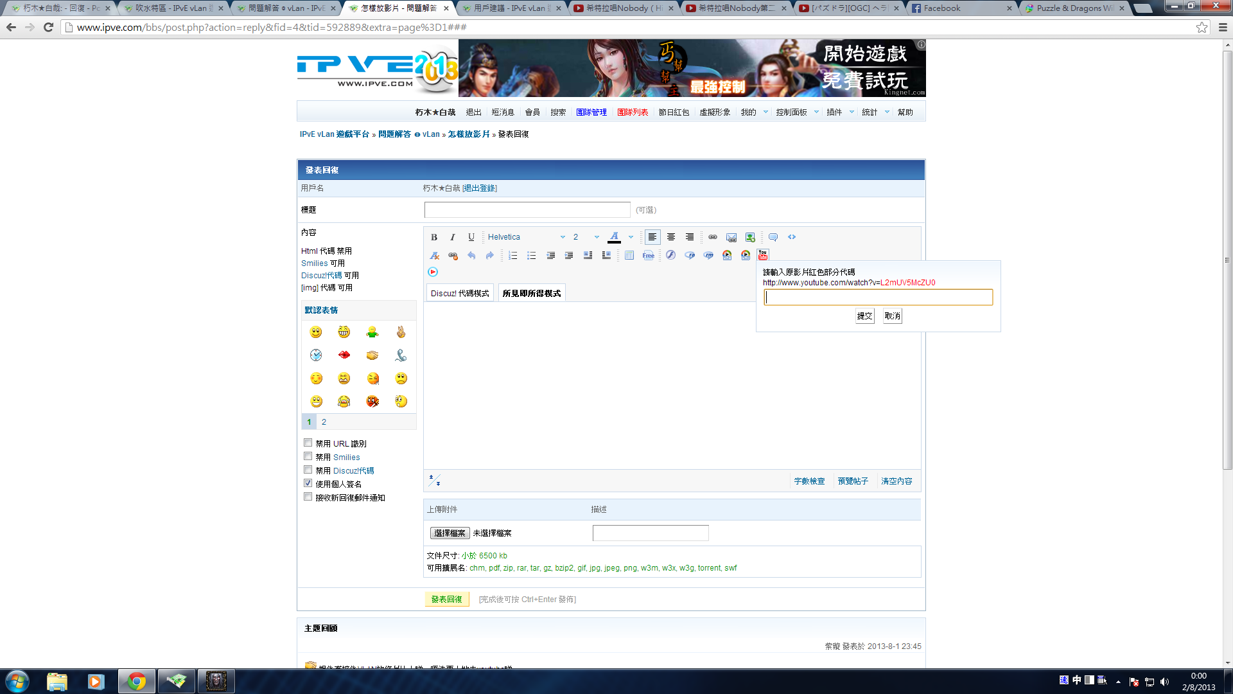Check the 禁用 Smilies option

[308, 456]
